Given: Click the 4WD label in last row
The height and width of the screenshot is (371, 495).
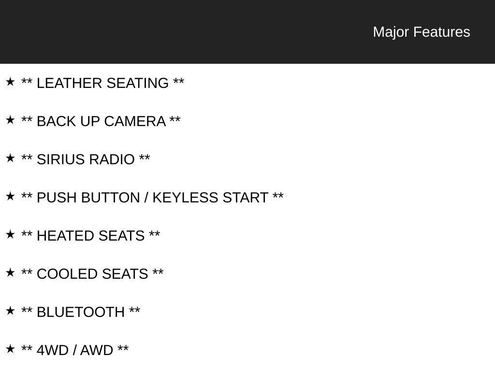Looking at the screenshot, I should click(52, 351).
